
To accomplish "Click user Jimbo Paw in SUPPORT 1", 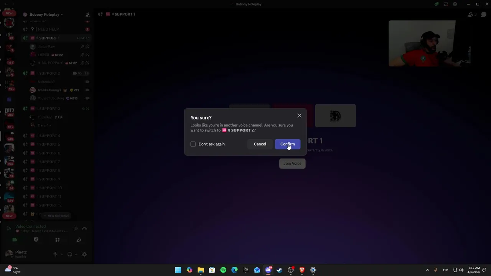I will (x=59, y=47).
